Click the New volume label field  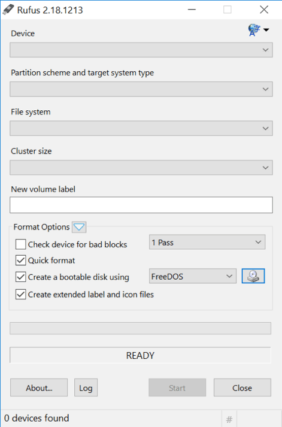point(141,205)
